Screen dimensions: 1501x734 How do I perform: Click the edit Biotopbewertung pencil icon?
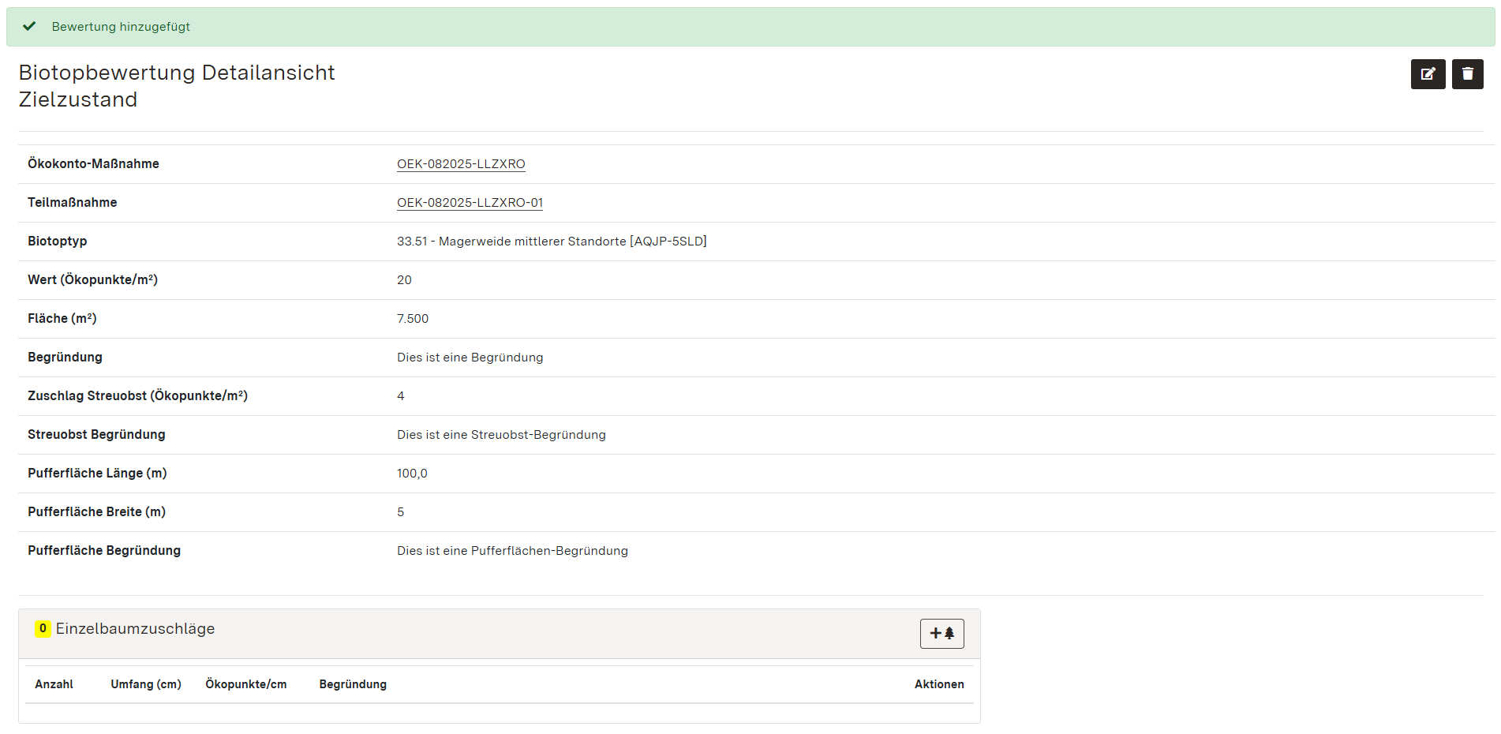tap(1428, 74)
